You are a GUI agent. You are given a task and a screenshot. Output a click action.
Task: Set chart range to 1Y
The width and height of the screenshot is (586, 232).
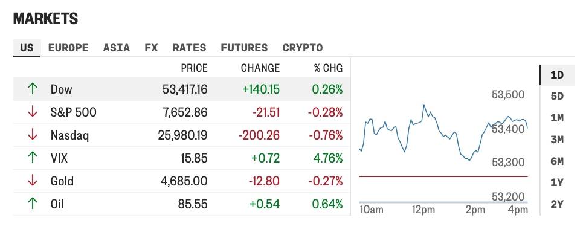coord(557,182)
